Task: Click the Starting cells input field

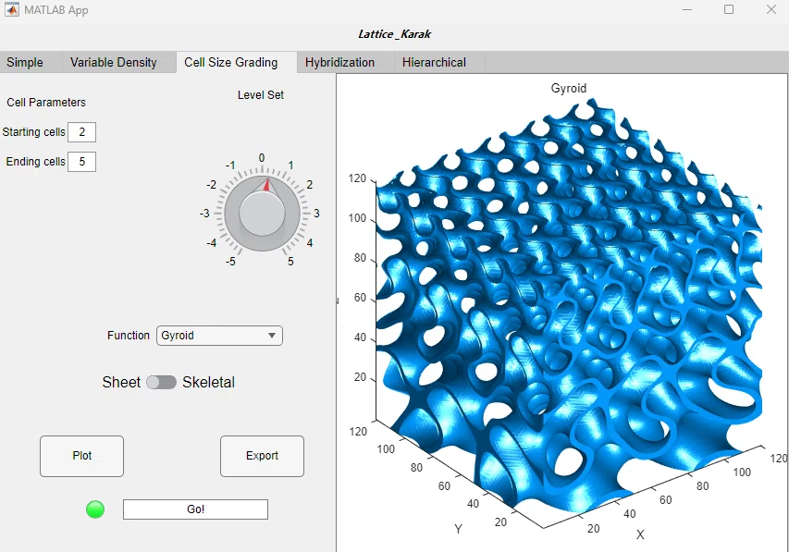Action: [82, 132]
